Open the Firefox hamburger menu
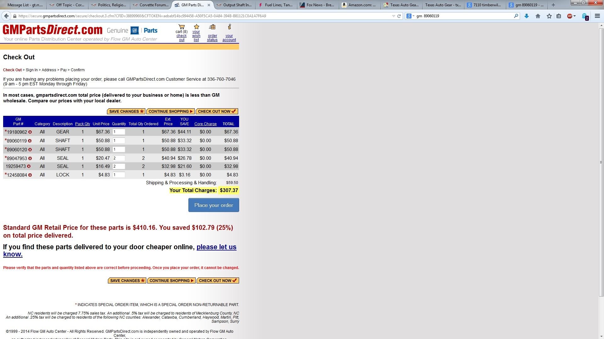The height and width of the screenshot is (339, 604). coord(597,16)
